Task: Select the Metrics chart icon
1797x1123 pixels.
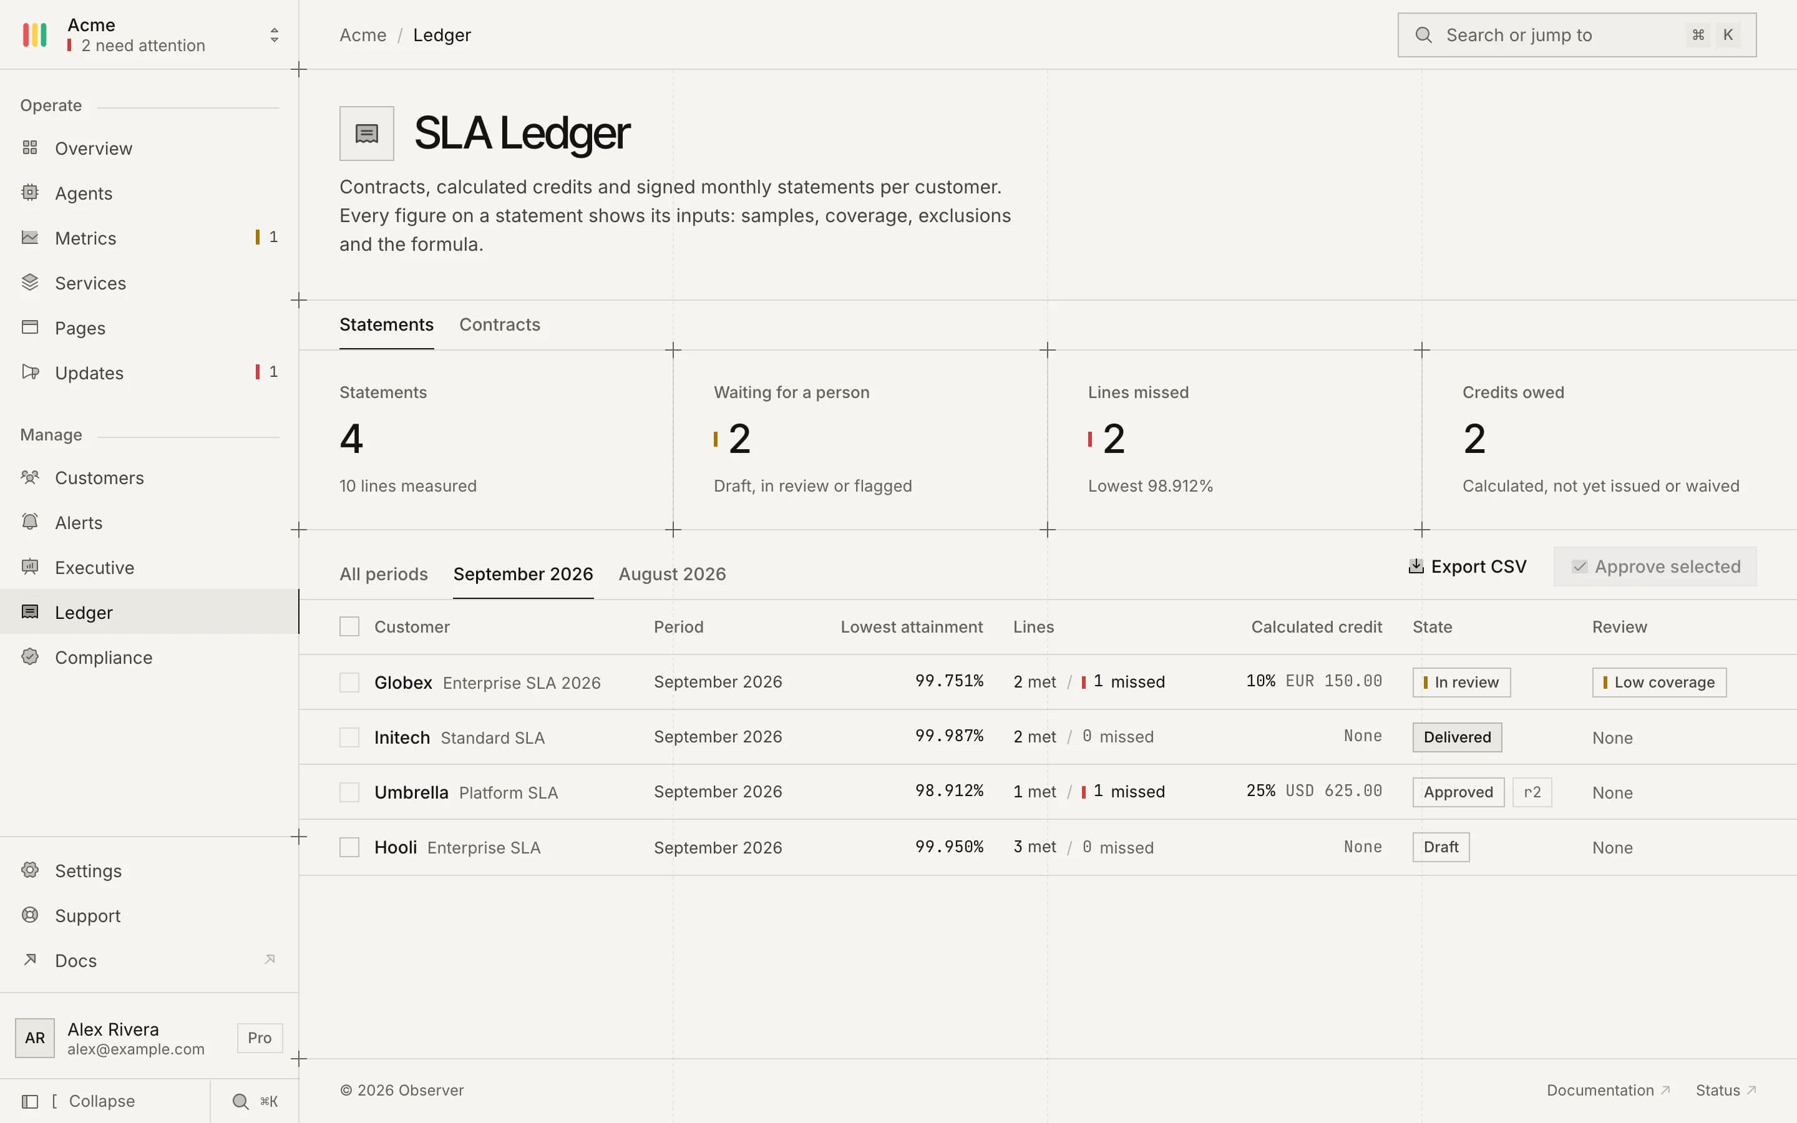Action: (30, 238)
